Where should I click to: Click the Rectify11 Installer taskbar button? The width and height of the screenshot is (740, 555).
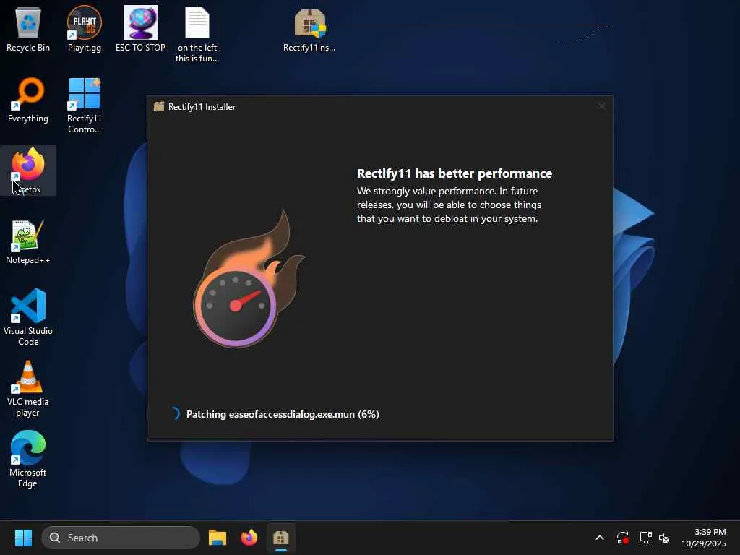click(281, 538)
